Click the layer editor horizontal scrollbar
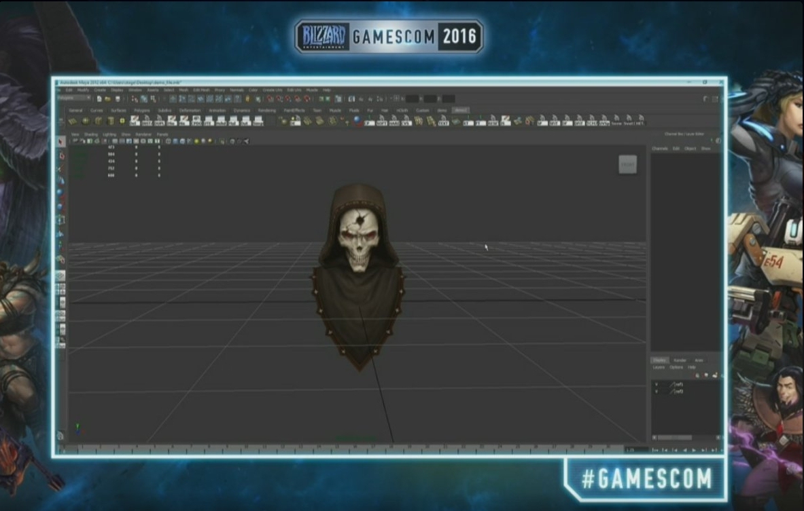Viewport: 804px width, 511px height. tap(687, 438)
